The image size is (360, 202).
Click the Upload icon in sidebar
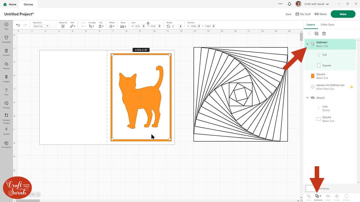(x=6, y=131)
